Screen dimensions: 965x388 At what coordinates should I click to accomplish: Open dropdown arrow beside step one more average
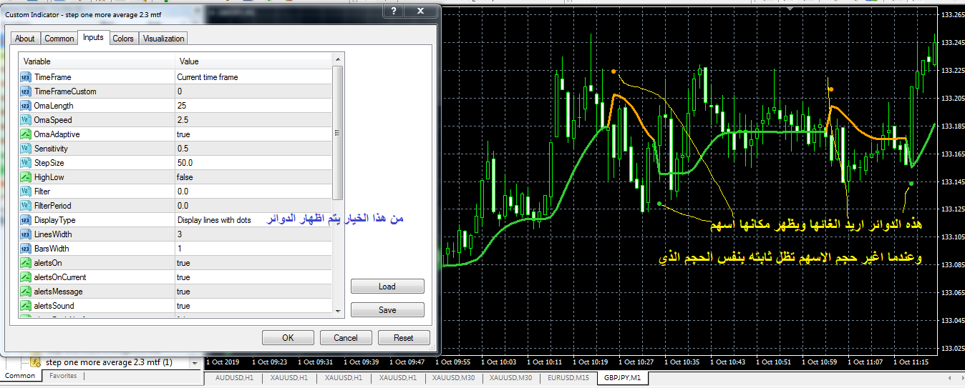pos(195,362)
